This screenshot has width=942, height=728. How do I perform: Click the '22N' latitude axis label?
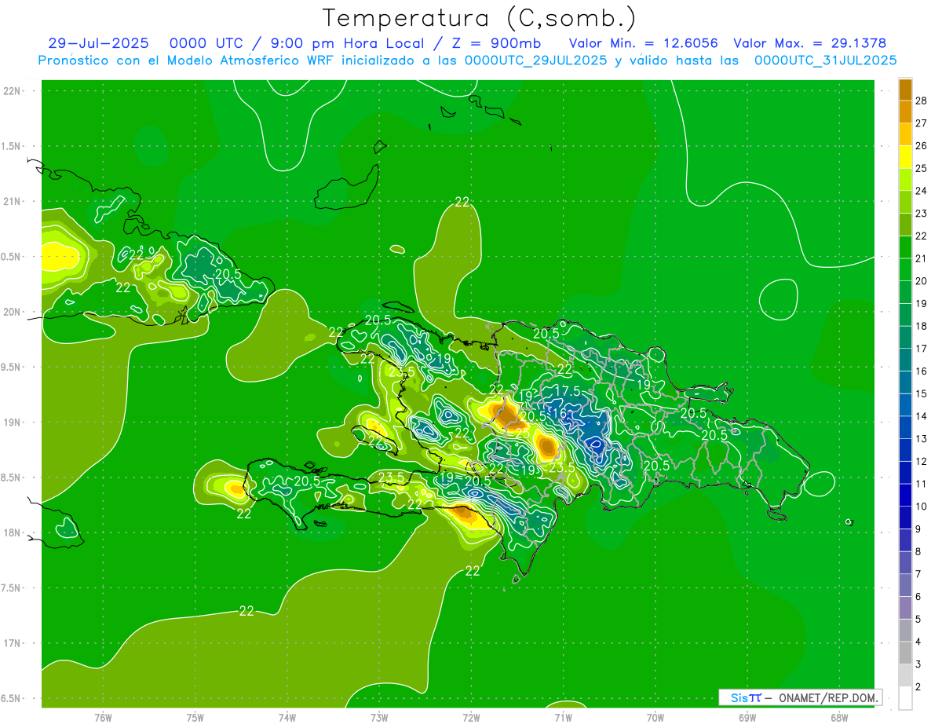tap(12, 91)
